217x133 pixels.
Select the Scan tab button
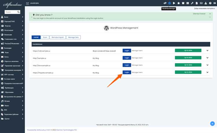[x=45, y=37]
